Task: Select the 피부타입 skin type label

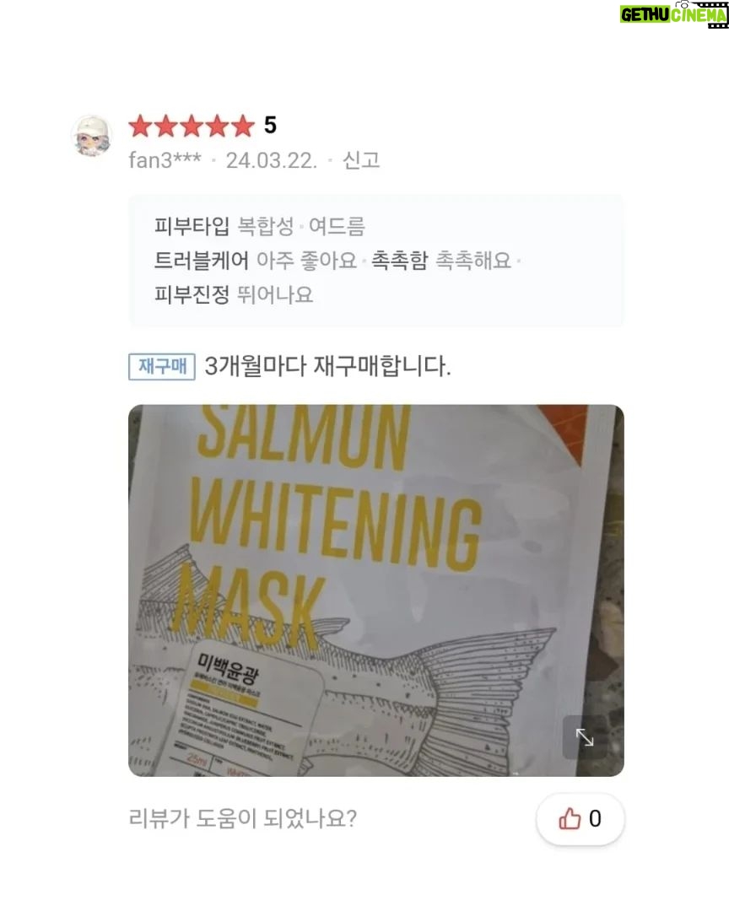Action: [x=192, y=225]
